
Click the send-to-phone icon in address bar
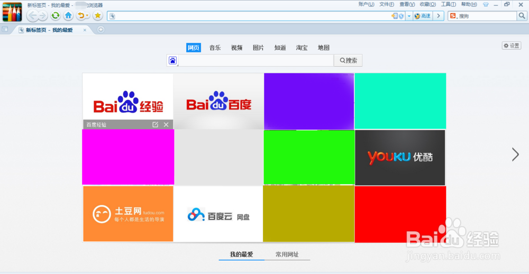pyautogui.click(x=395, y=16)
